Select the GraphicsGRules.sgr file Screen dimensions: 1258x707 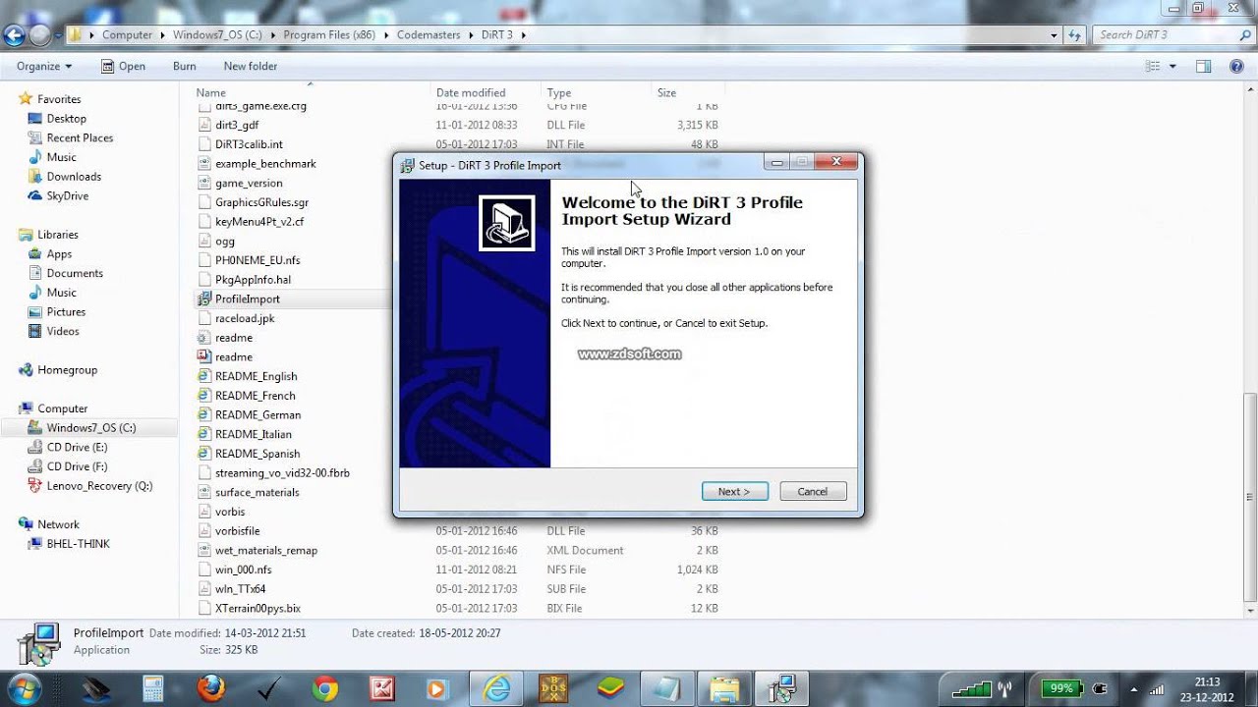click(261, 202)
